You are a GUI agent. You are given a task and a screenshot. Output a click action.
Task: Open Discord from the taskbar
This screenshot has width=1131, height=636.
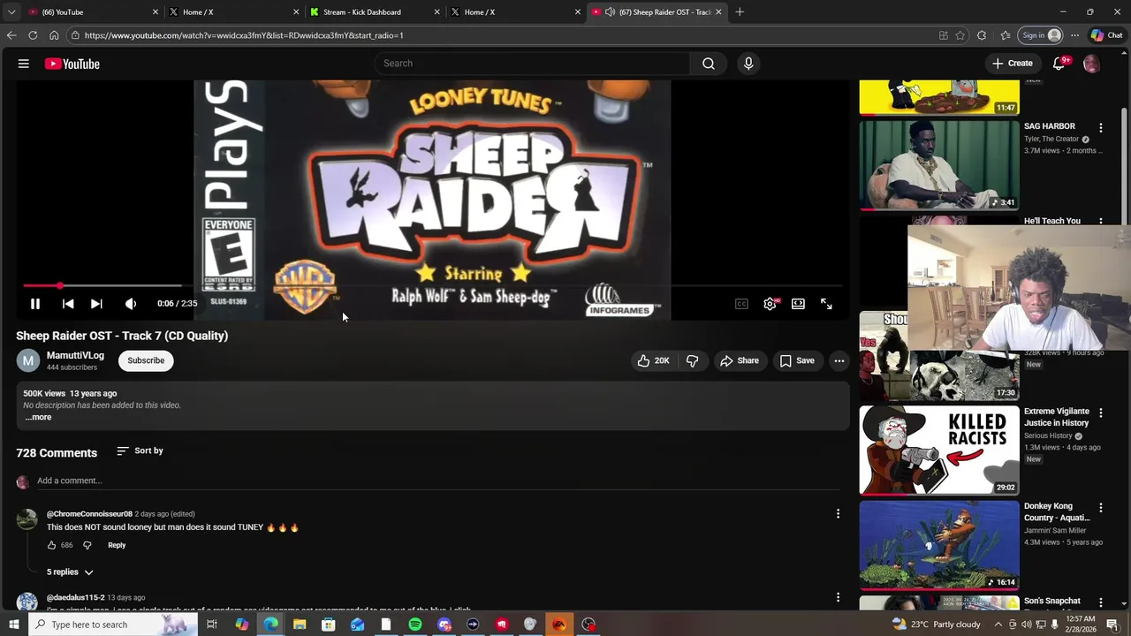click(x=444, y=625)
